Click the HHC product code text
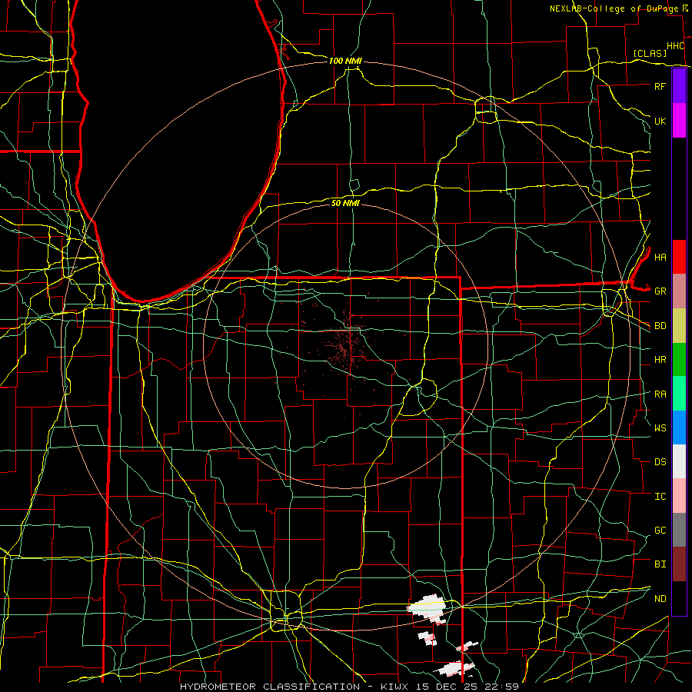The height and width of the screenshot is (692, 692). pyautogui.click(x=675, y=46)
